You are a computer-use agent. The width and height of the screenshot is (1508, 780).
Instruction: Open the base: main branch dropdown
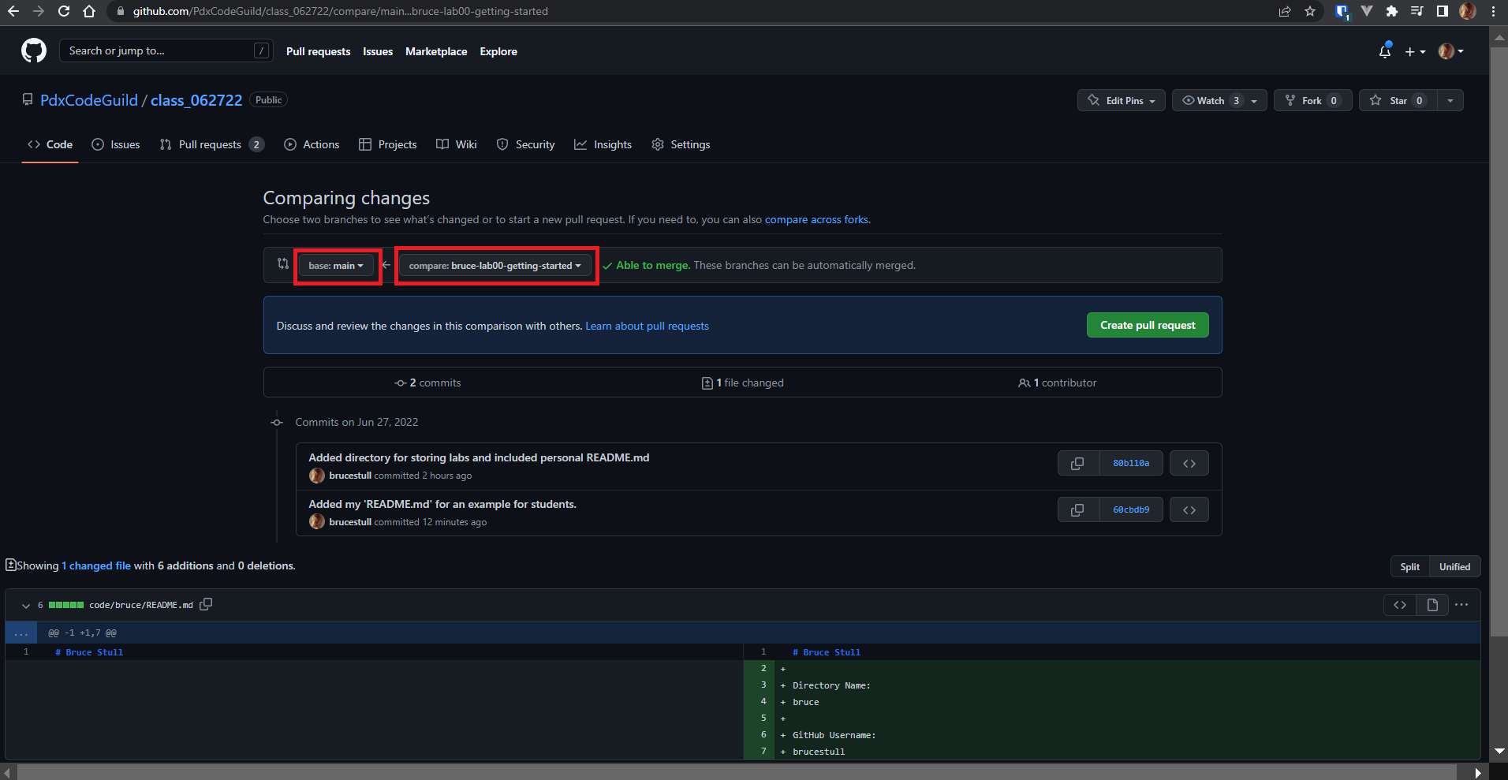(337, 266)
